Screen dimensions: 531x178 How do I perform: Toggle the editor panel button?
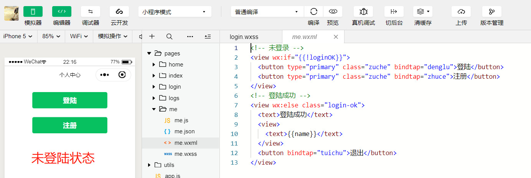[62, 11]
